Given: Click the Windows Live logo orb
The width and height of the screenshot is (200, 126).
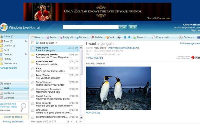Looking at the screenshot, I should 4,27.
